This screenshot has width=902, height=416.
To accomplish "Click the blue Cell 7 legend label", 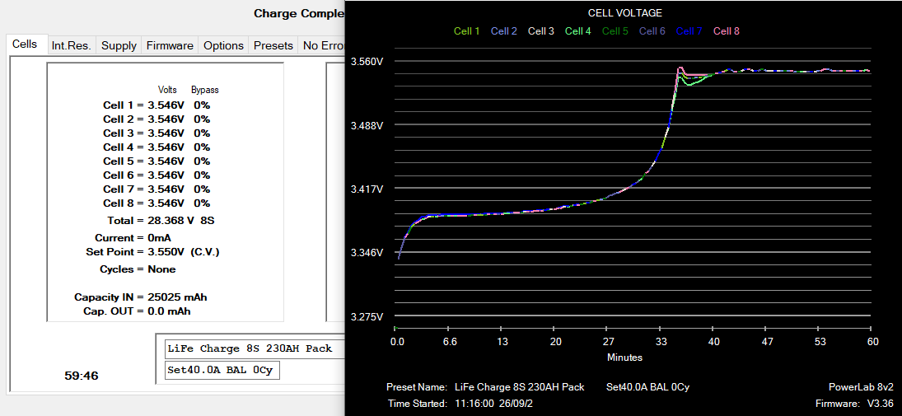I will tap(689, 31).
